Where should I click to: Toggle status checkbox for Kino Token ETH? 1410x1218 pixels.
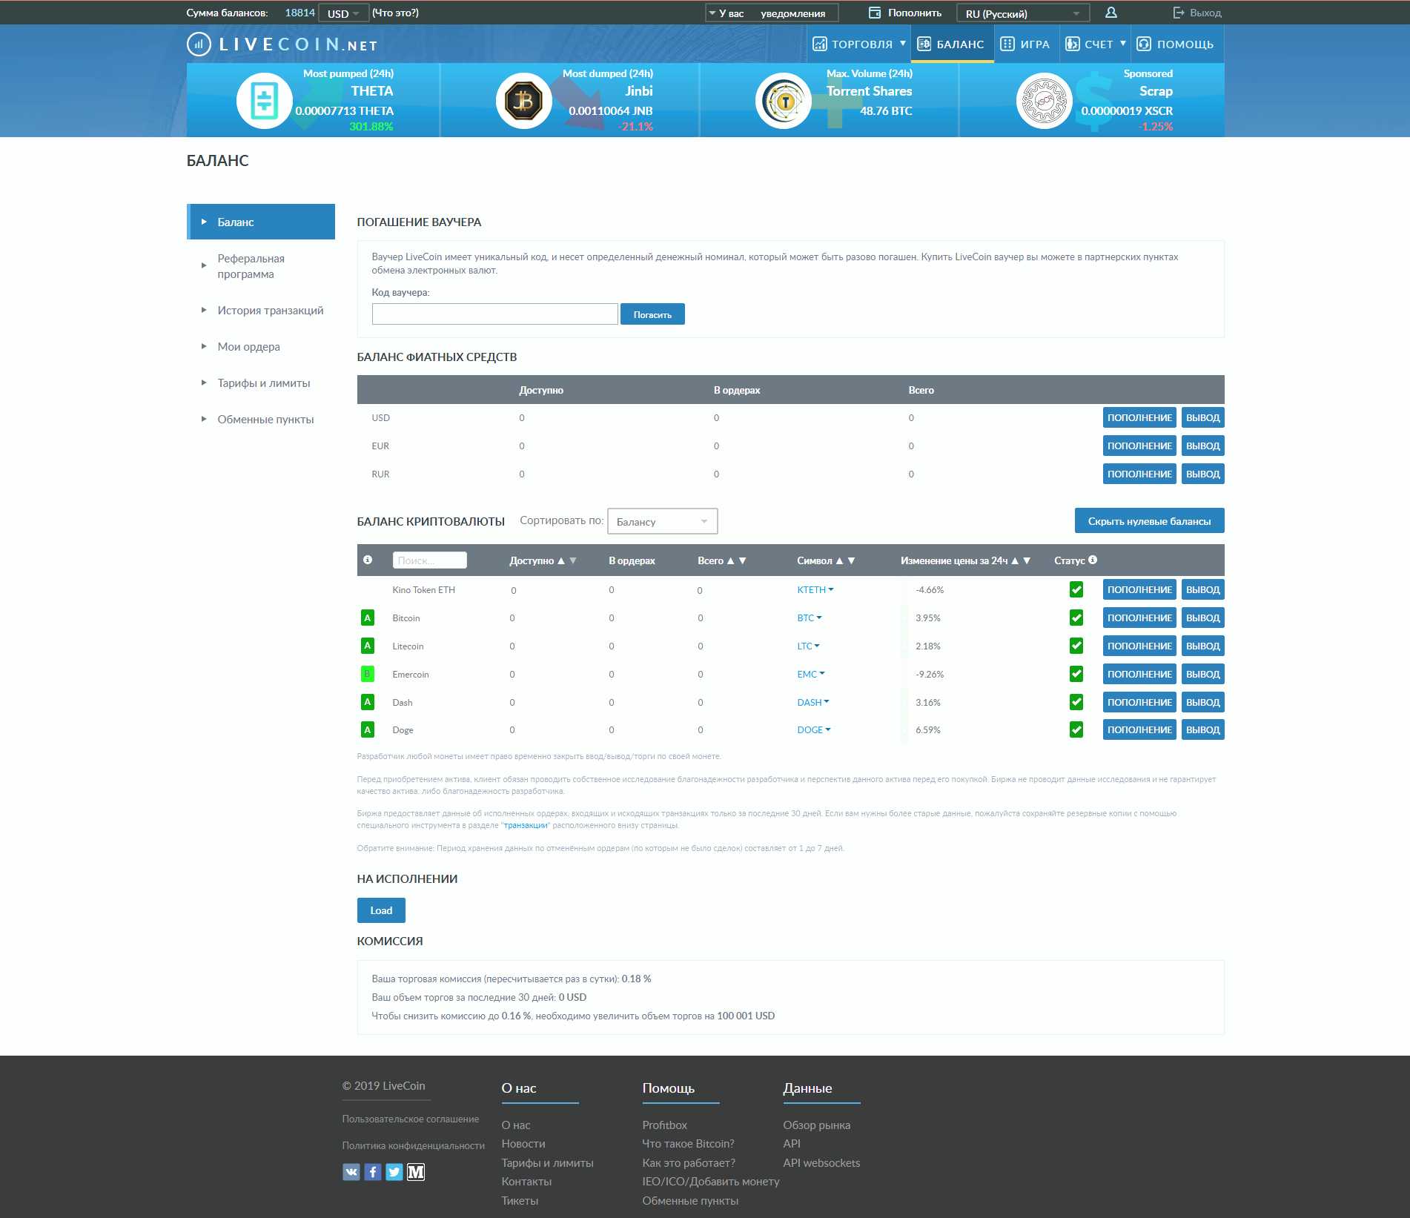coord(1076,589)
